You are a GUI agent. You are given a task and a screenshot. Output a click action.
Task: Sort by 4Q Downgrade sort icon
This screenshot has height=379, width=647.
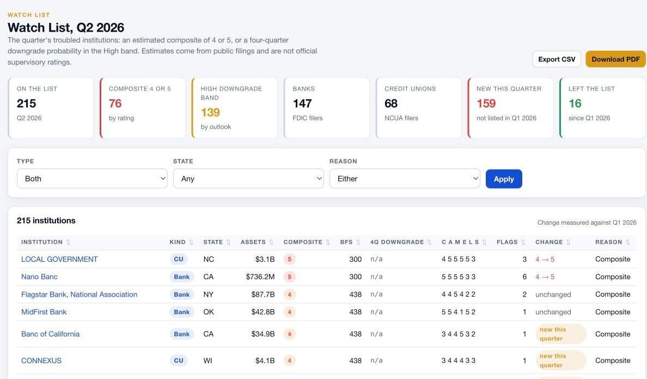click(x=429, y=242)
